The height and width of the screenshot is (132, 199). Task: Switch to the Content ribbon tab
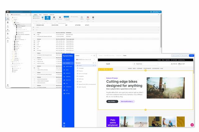[35, 14]
